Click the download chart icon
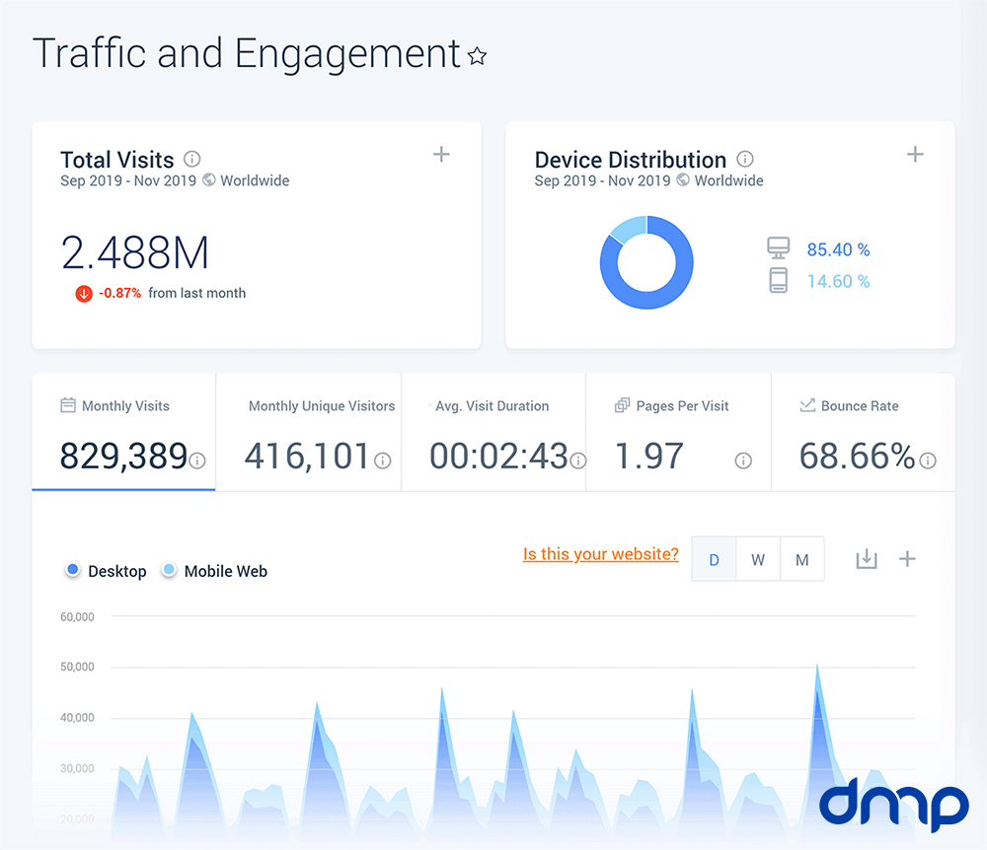 (866, 559)
